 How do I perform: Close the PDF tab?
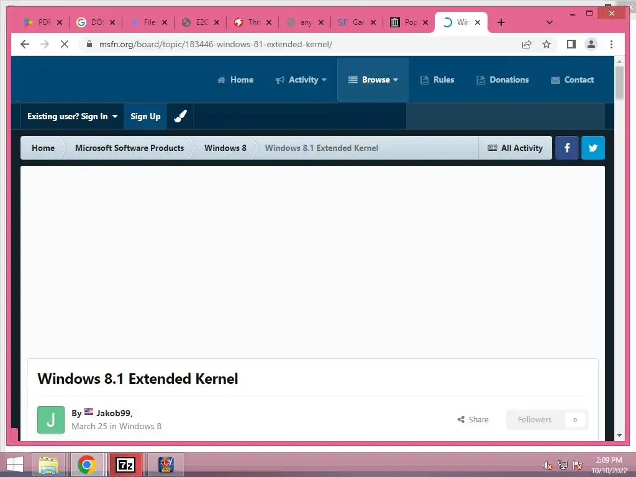pos(60,22)
